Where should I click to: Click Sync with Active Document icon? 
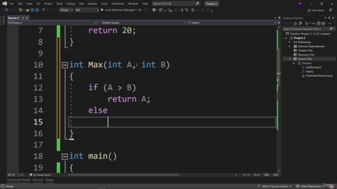(314, 24)
